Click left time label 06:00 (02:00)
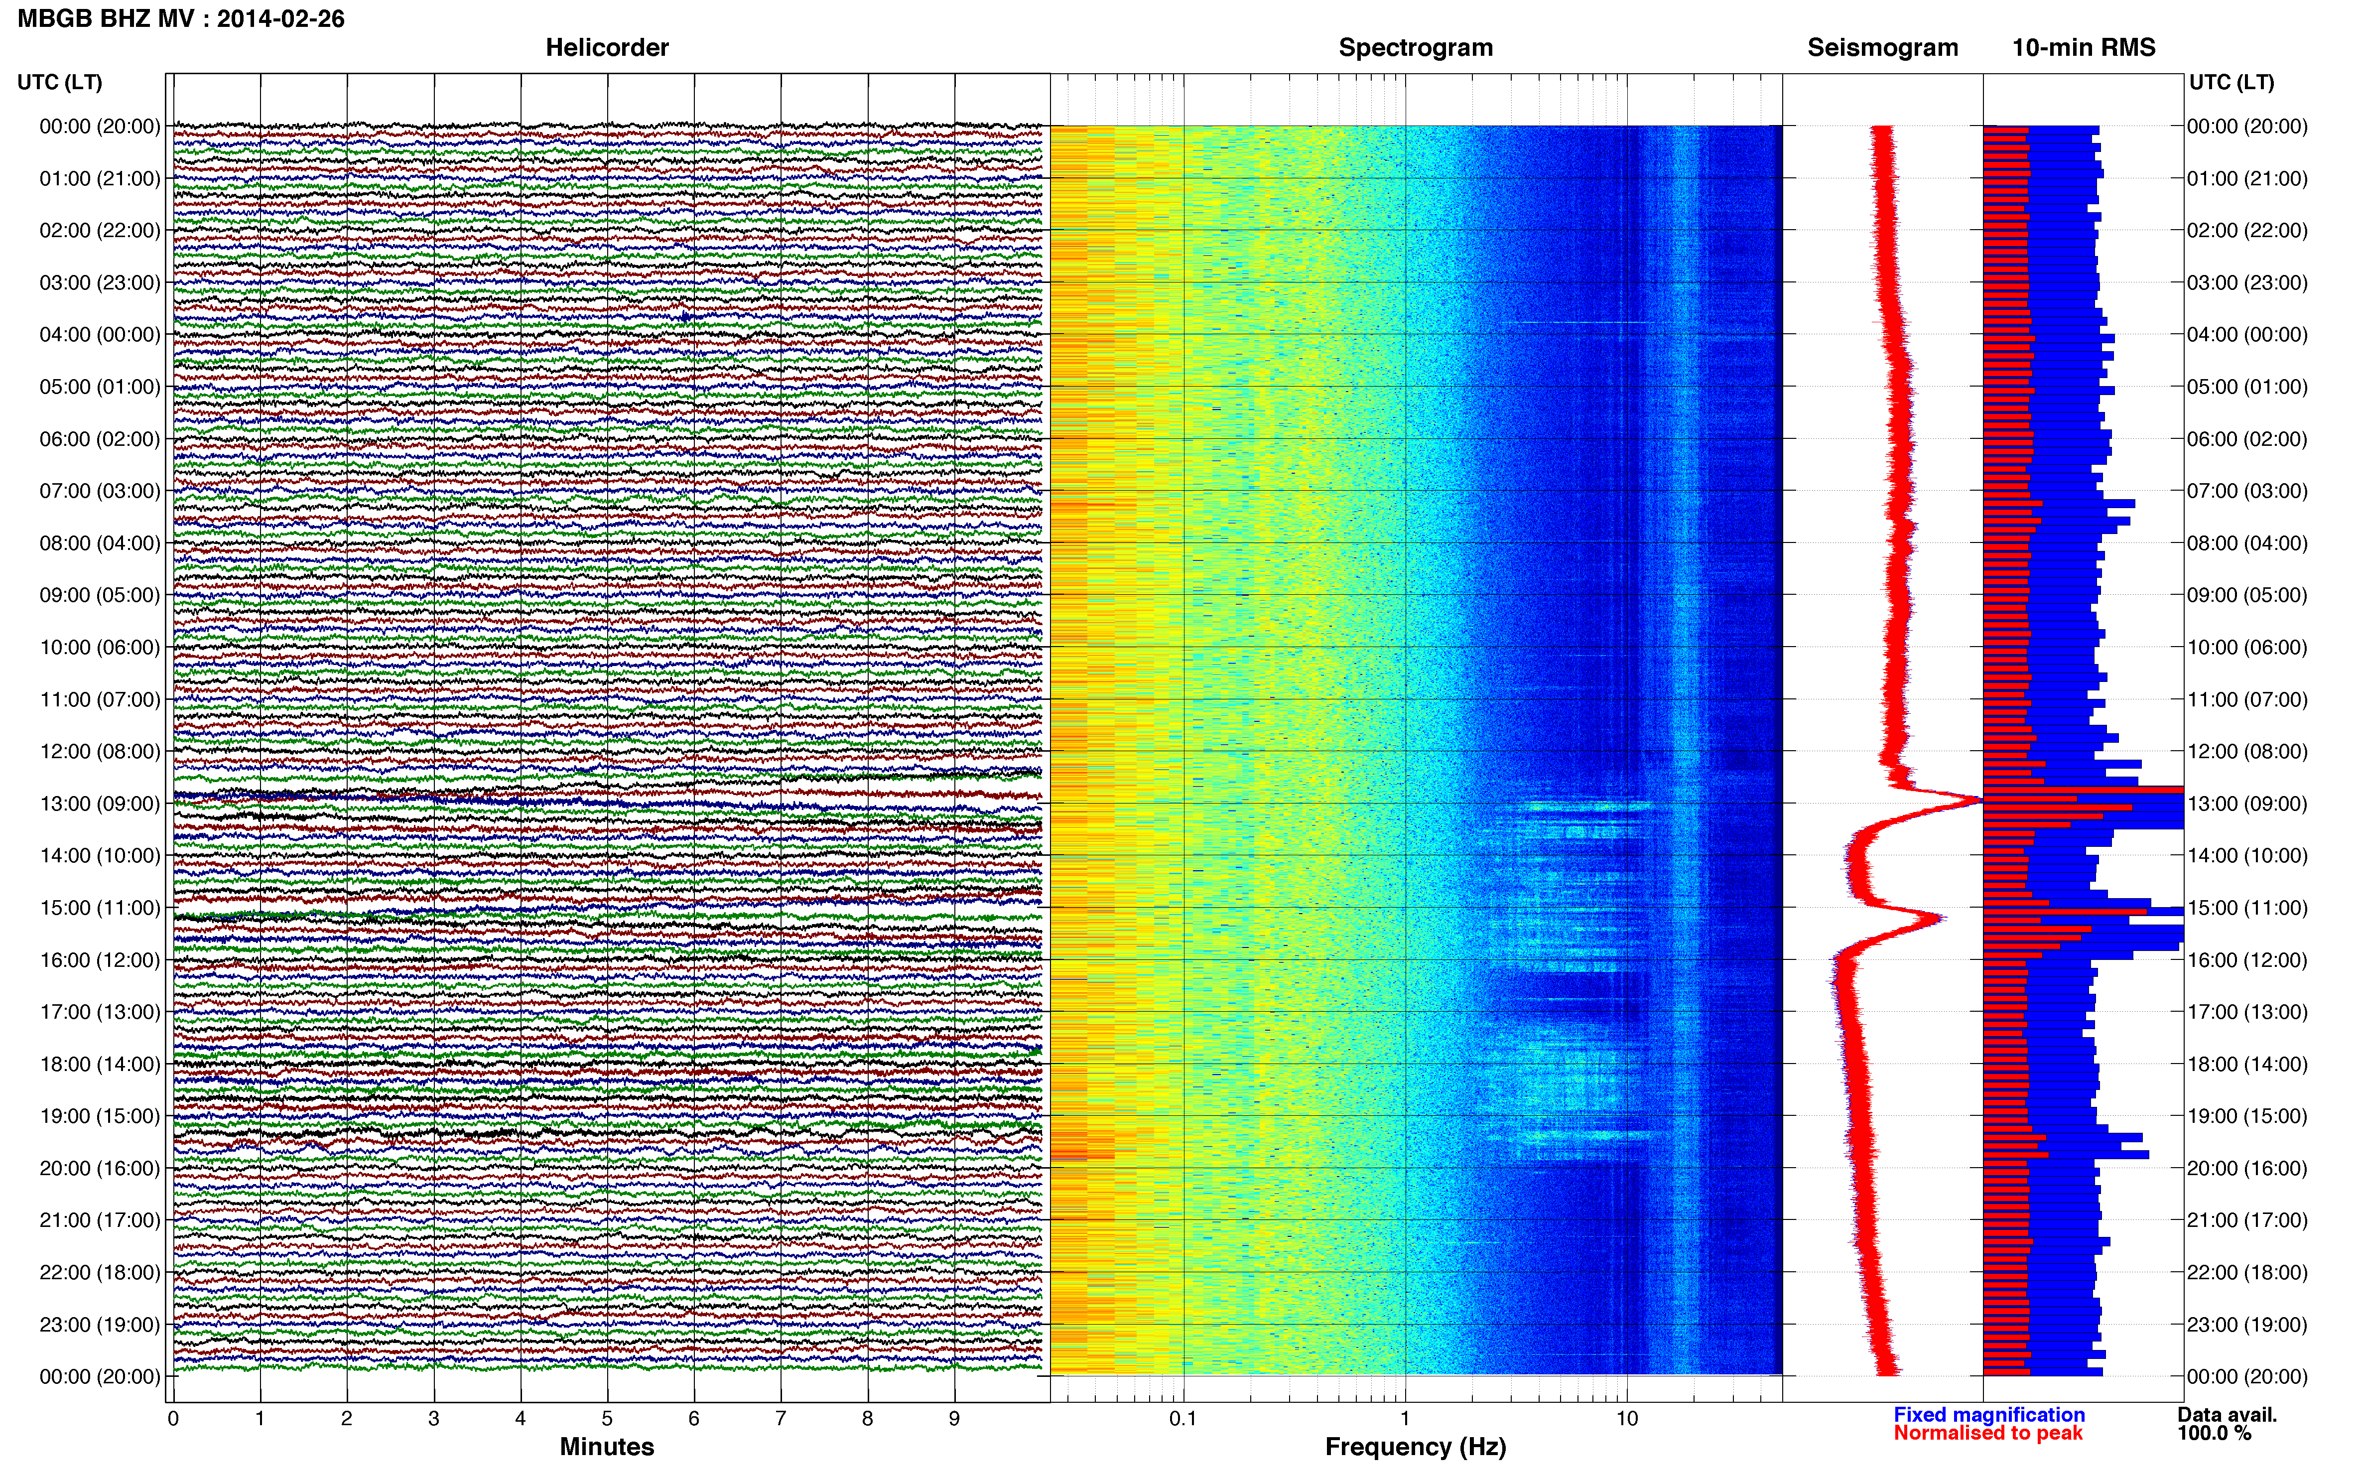This screenshot has width=2361, height=1476. (100, 439)
